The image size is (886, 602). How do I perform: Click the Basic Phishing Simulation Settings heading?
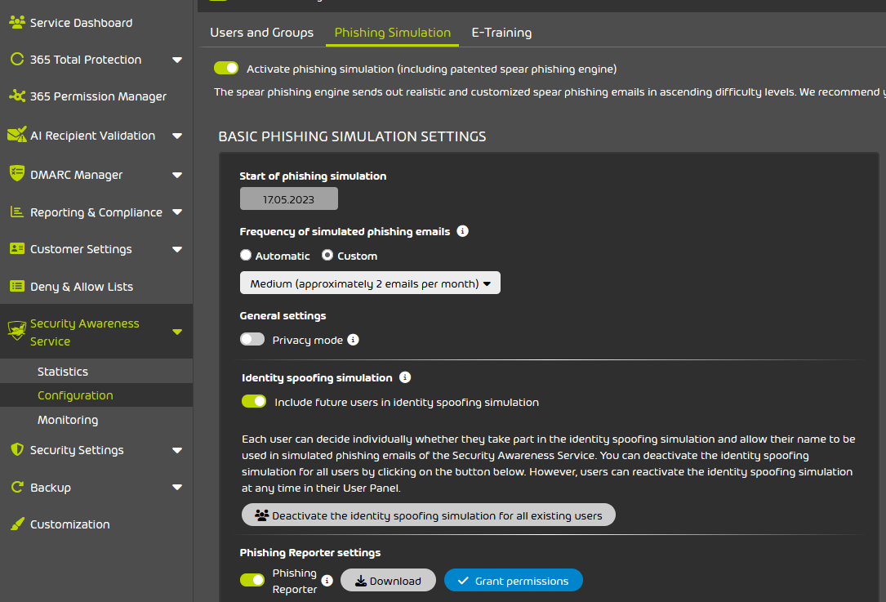[352, 136]
